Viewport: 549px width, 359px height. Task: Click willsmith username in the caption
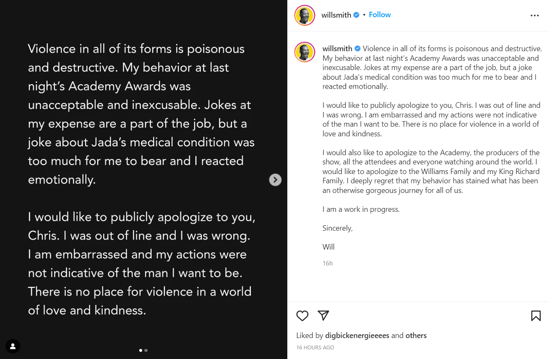pos(338,49)
